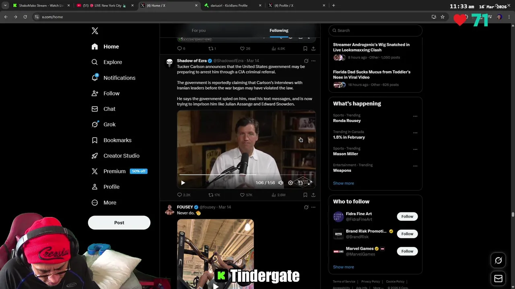Follow Brand Risk Promotions
Viewport: 515px width, 289px height.
407,234
